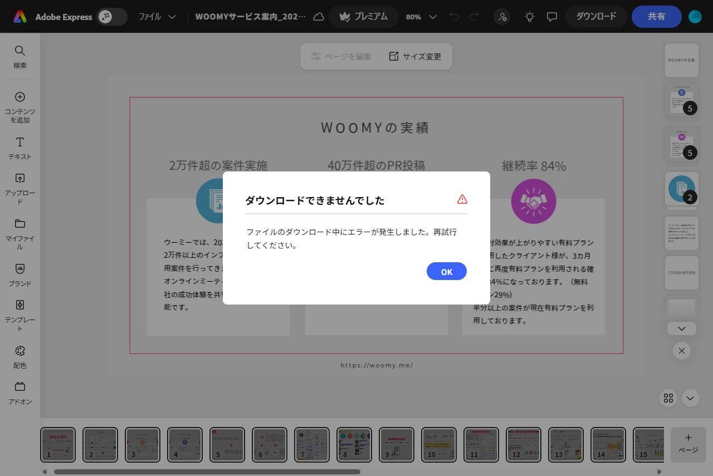The width and height of the screenshot is (713, 476).
Task: Open the プレミアム upgrade button
Action: pos(364,17)
